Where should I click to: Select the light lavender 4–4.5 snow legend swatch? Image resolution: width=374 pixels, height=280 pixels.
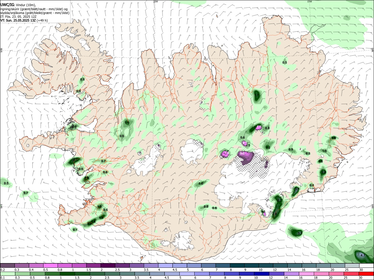coord(165,265)
